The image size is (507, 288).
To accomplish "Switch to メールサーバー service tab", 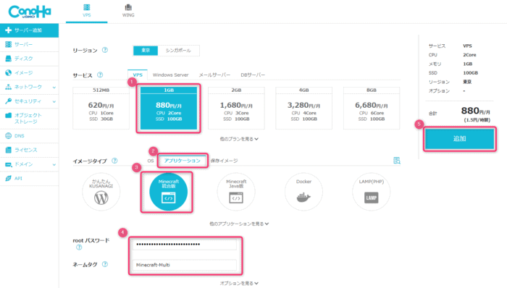I will (214, 75).
